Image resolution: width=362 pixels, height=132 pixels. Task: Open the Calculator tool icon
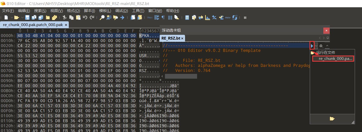pyautogui.click(x=187, y=18)
